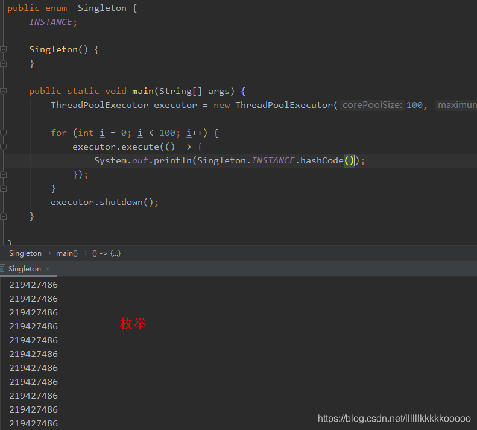Click hashCode in the println statement
The image size is (477, 430).
point(322,160)
